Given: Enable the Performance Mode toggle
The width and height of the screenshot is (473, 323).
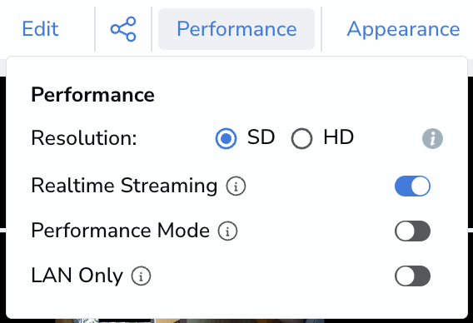Looking at the screenshot, I should tap(412, 231).
